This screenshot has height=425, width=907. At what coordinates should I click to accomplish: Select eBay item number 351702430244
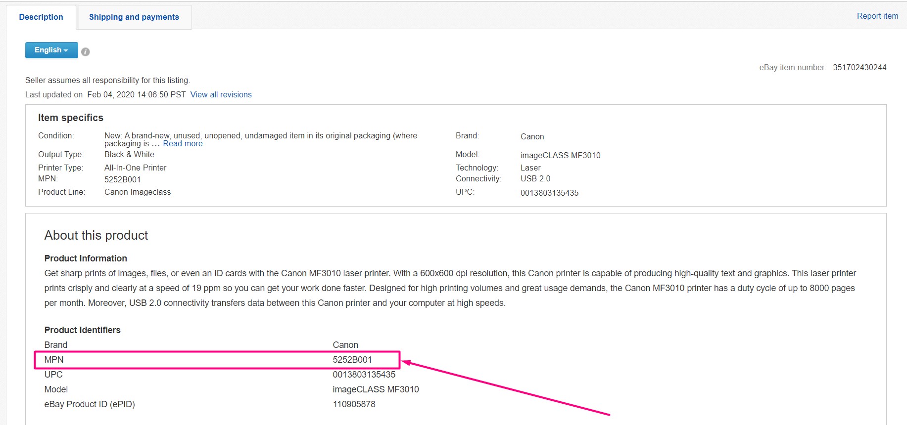pyautogui.click(x=859, y=67)
